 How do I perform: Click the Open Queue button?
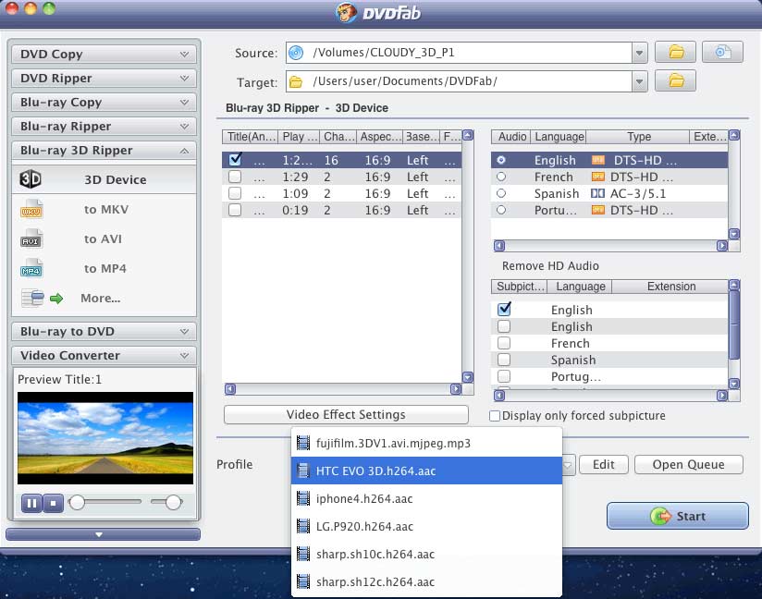689,464
